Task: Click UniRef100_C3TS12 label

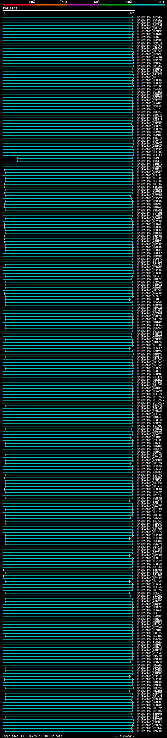Action: click(150, 109)
